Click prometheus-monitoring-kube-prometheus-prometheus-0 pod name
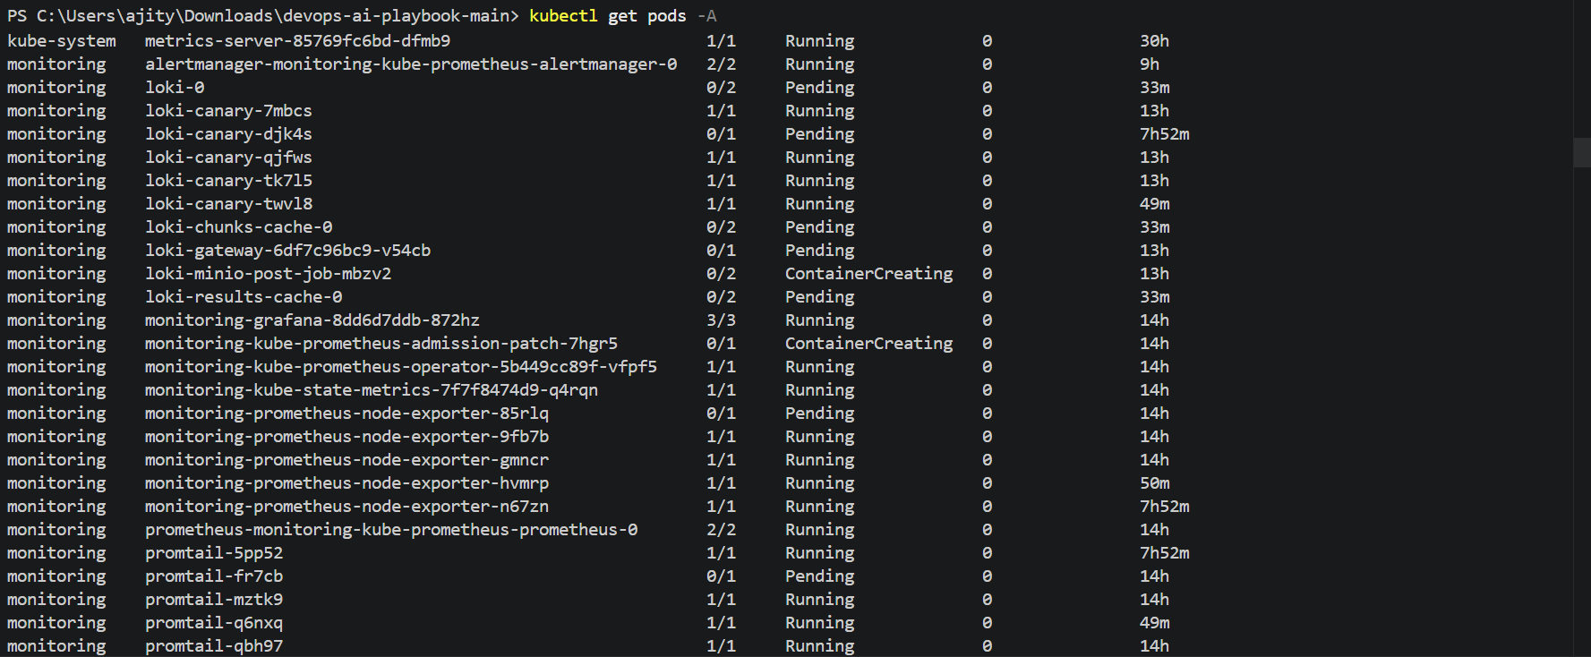 [391, 530]
